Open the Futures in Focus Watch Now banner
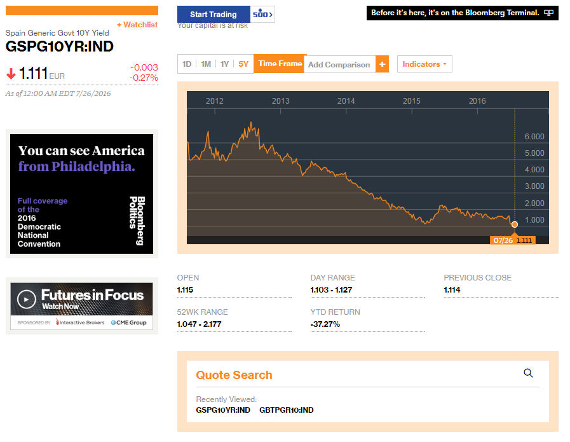This screenshot has height=442, width=570. (x=82, y=307)
